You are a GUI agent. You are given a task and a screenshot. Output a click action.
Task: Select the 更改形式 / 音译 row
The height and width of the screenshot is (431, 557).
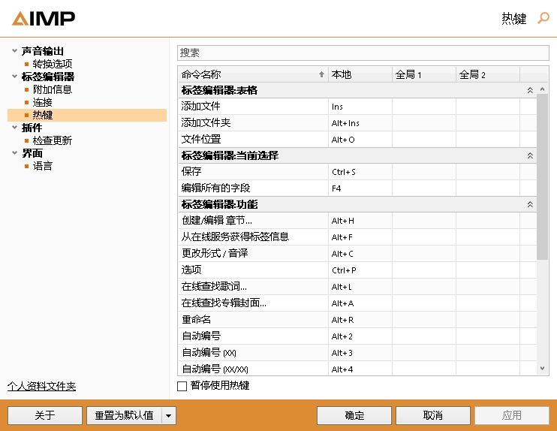(x=357, y=254)
